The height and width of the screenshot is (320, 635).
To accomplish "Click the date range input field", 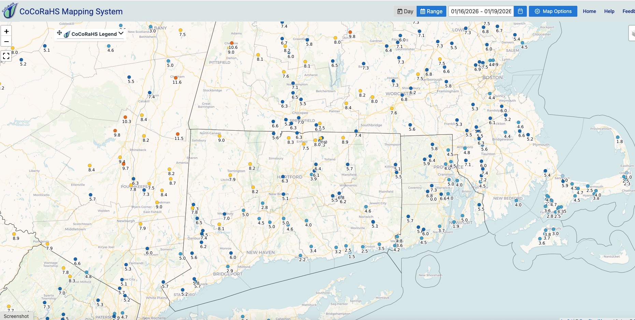I will (x=481, y=11).
